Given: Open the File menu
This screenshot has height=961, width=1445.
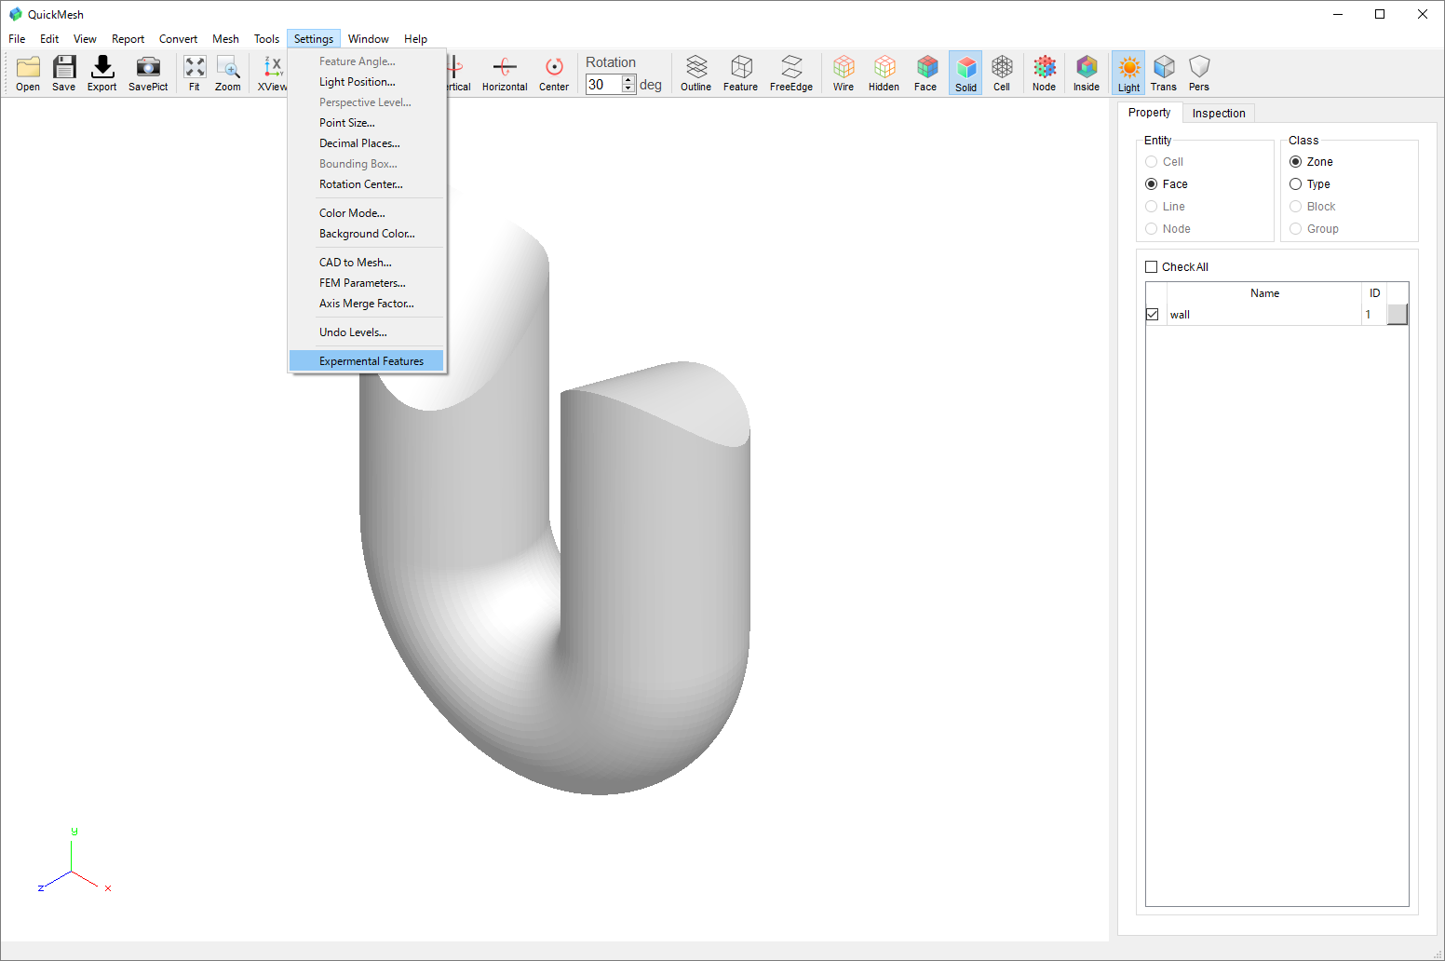Looking at the screenshot, I should 17,39.
